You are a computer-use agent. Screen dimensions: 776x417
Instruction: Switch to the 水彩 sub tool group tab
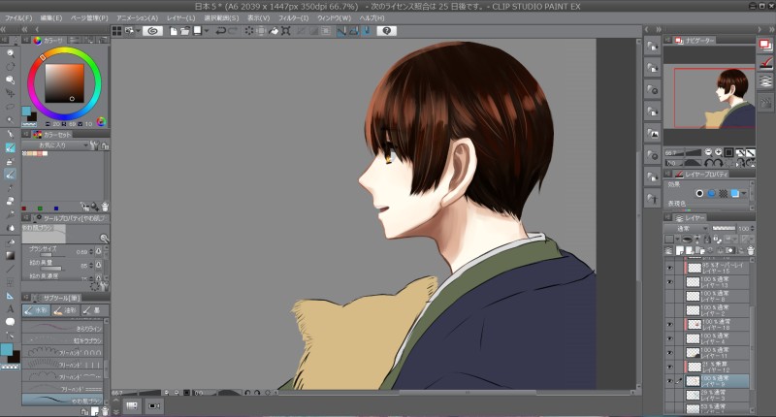(x=36, y=310)
